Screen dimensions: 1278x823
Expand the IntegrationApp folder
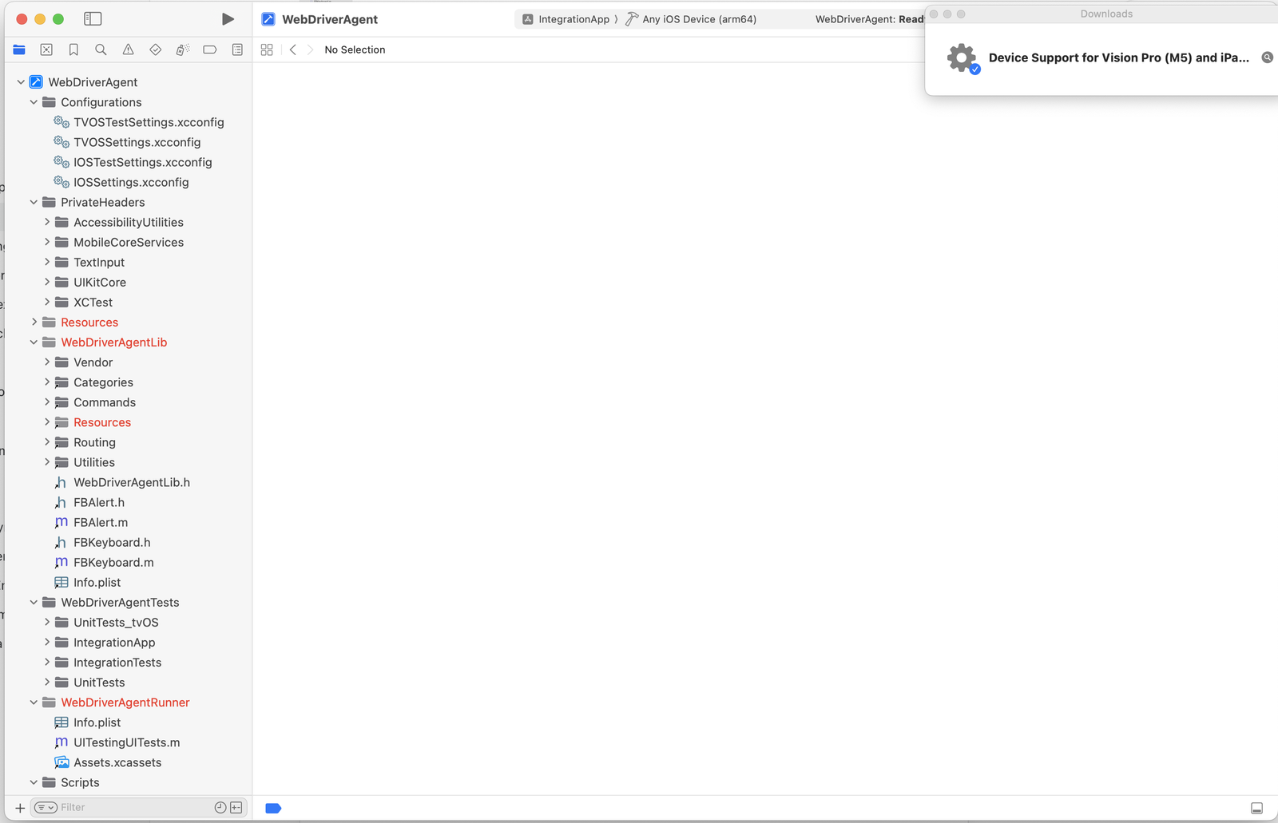point(46,642)
